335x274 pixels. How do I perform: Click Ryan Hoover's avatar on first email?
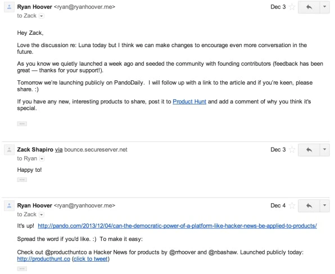pos(9,7)
